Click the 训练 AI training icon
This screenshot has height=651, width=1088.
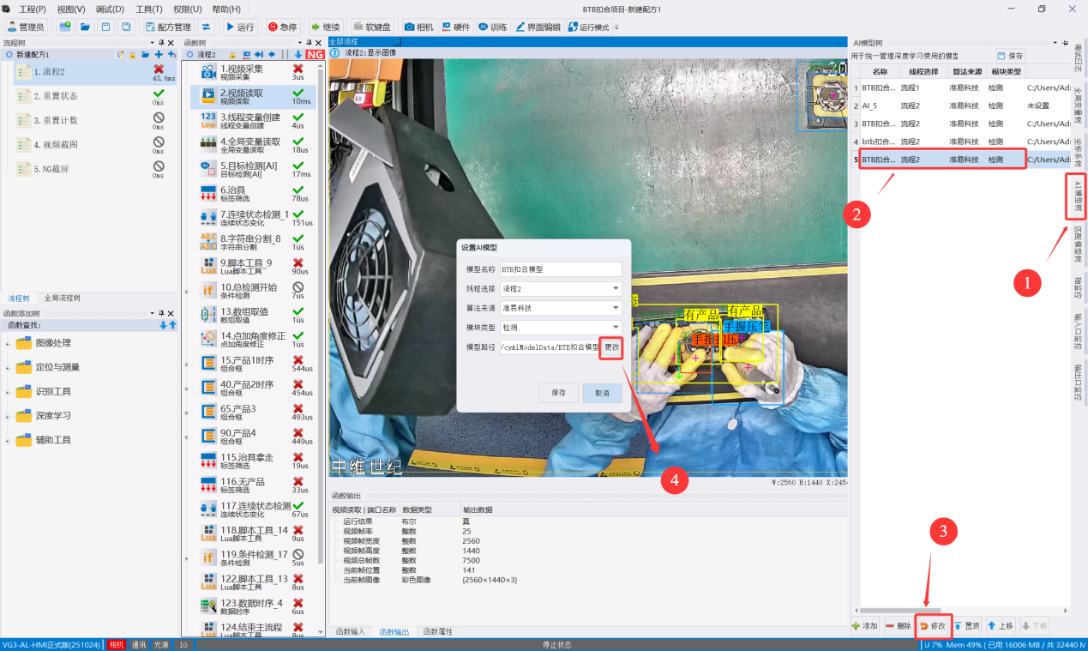(x=492, y=27)
